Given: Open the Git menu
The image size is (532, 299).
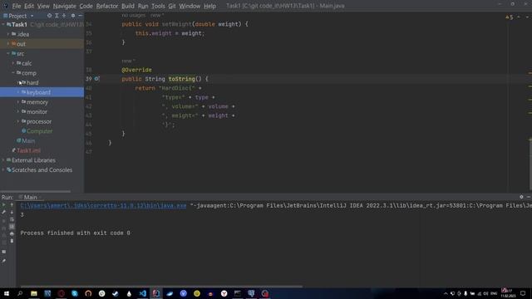Looking at the screenshot, I should click(172, 6).
